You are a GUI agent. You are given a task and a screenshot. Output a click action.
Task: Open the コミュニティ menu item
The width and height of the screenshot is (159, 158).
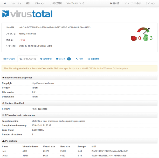[x=16, y=3]
